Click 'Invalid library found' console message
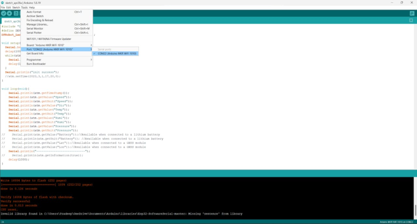This screenshot has width=417, height=224. (122, 213)
